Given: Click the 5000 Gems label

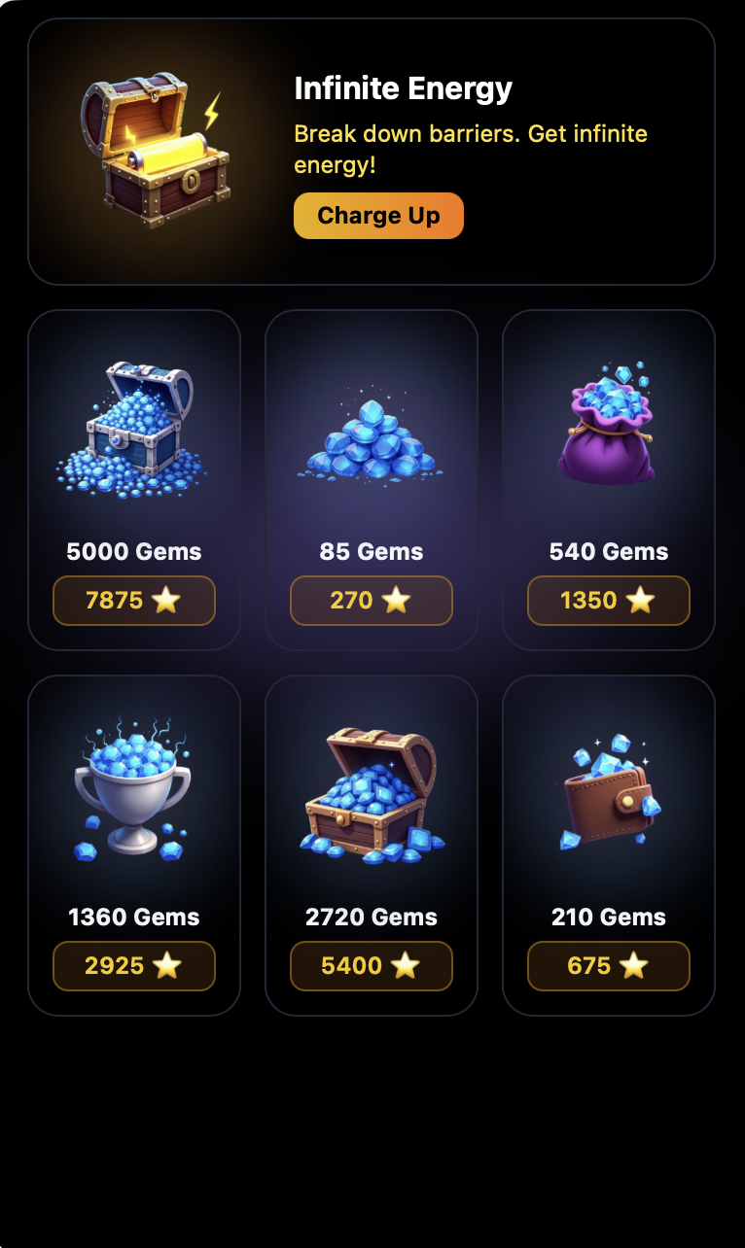Looking at the screenshot, I should (134, 552).
